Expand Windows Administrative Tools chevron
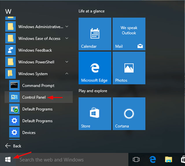The height and width of the screenshot is (166, 185). pyautogui.click(x=67, y=27)
